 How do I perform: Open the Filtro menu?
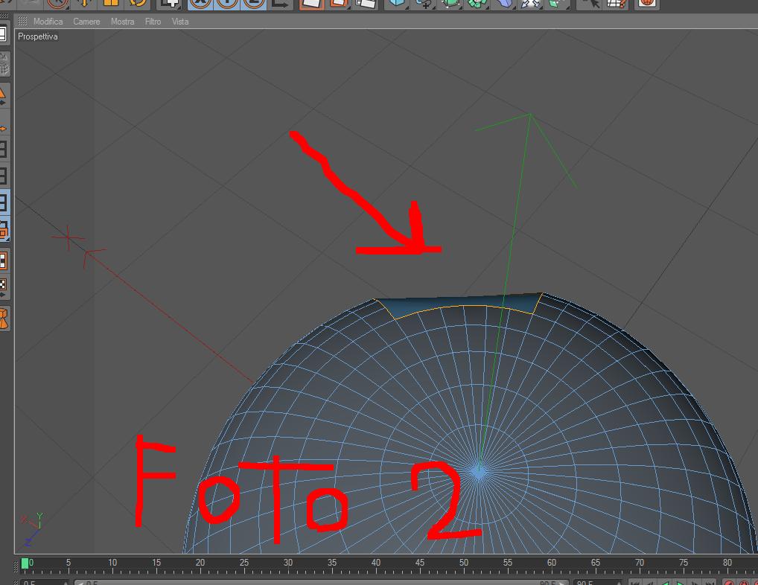pos(153,22)
